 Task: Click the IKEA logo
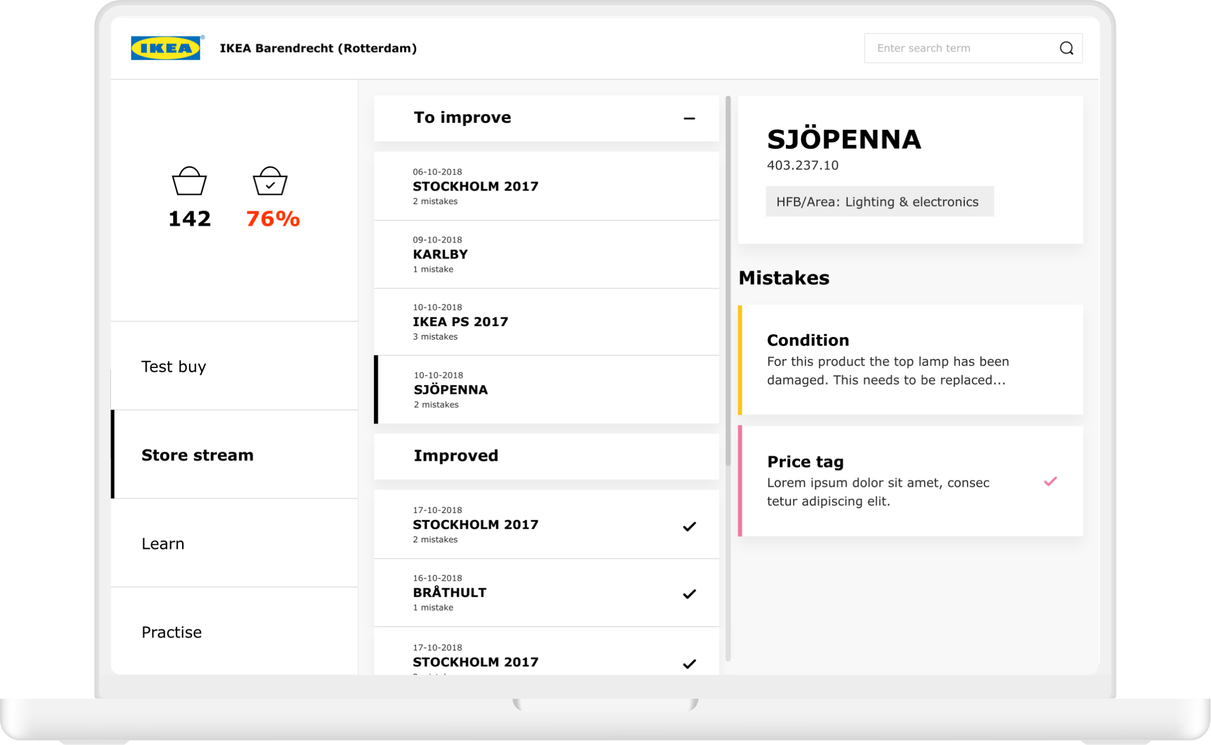pyautogui.click(x=166, y=48)
